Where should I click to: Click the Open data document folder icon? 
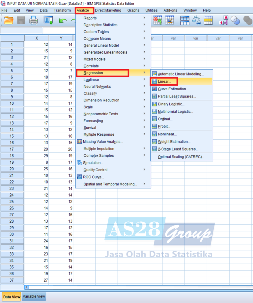9,20
